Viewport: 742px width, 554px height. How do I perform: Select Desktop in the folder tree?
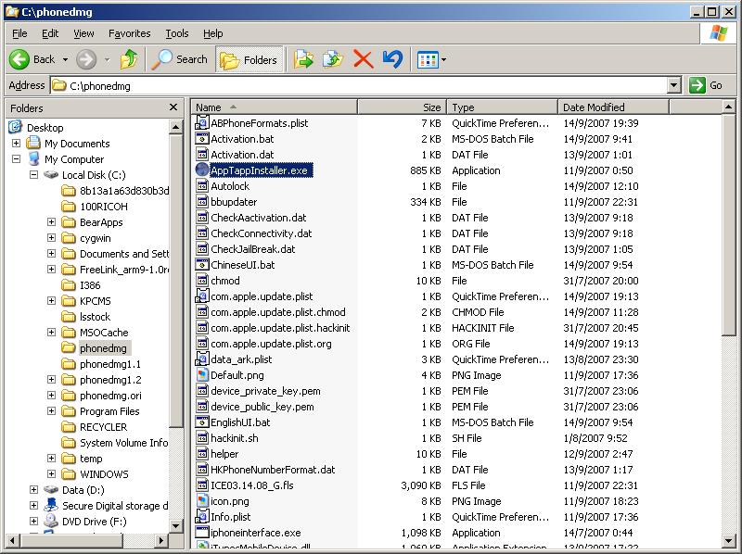(x=45, y=128)
